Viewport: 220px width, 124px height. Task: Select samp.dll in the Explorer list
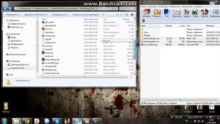(49, 49)
